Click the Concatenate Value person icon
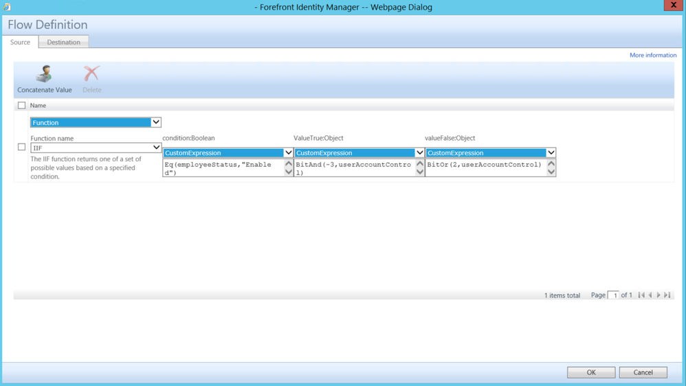The height and width of the screenshot is (386, 686). click(x=44, y=73)
